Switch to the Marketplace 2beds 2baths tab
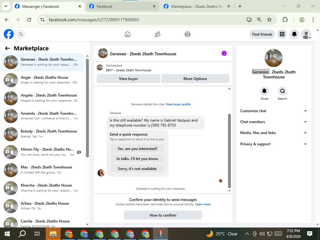320x240 pixels. coord(197,7)
